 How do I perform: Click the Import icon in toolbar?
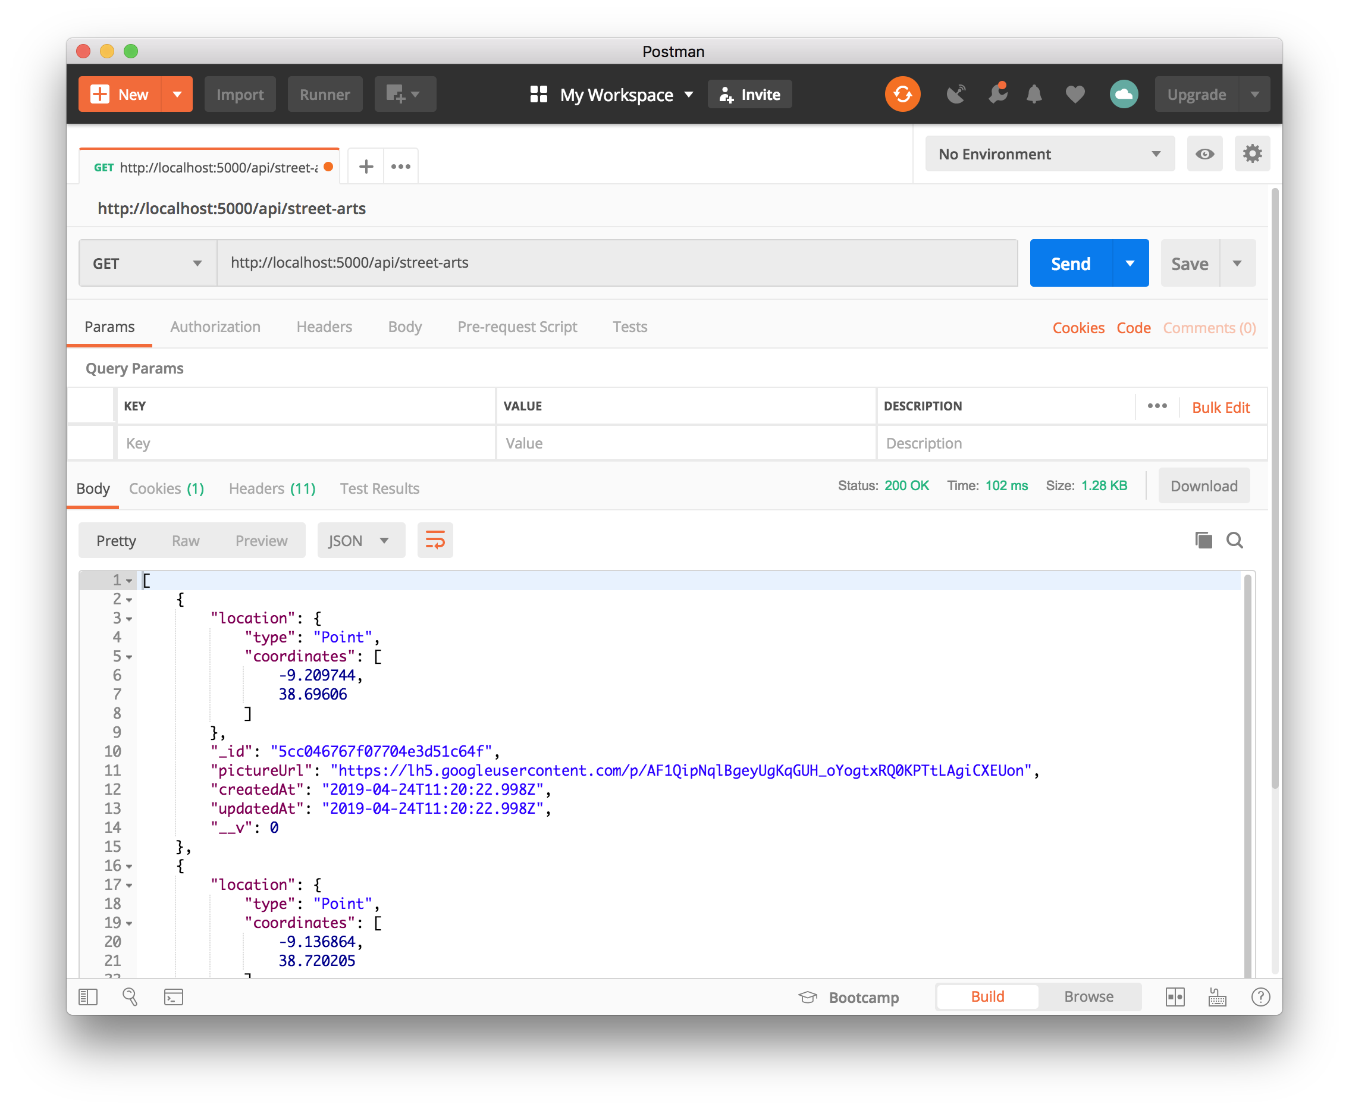tap(239, 93)
